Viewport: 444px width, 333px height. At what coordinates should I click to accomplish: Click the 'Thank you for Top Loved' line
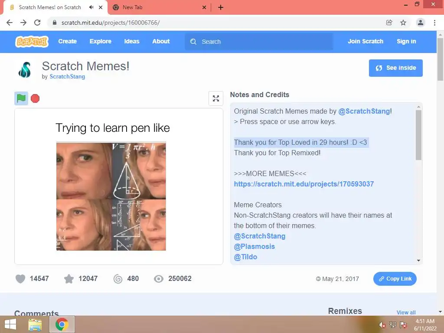coord(300,142)
